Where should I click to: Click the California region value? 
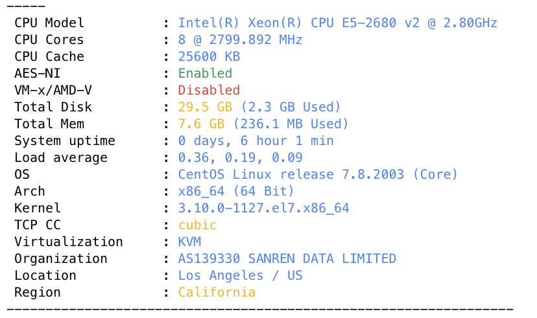click(x=217, y=292)
